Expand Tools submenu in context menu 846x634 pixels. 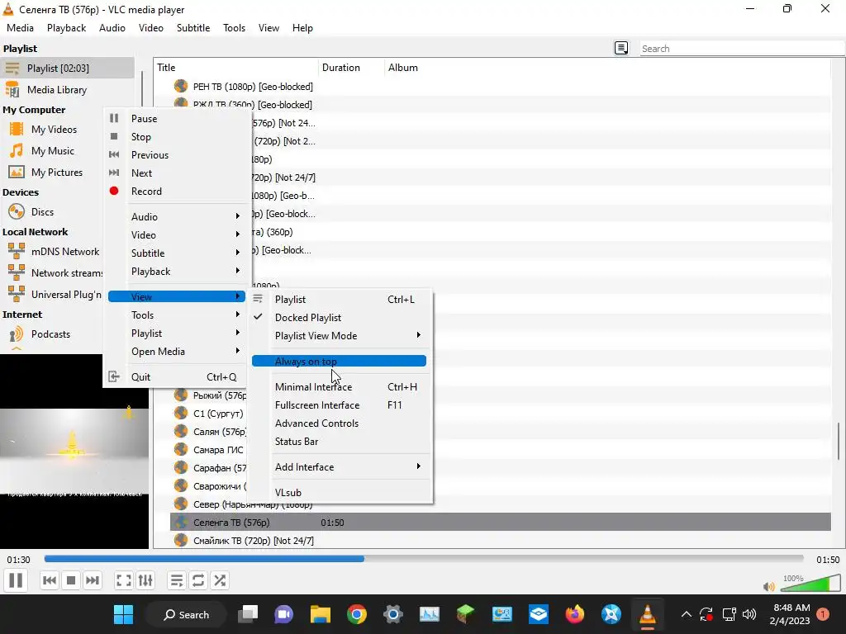tap(177, 315)
